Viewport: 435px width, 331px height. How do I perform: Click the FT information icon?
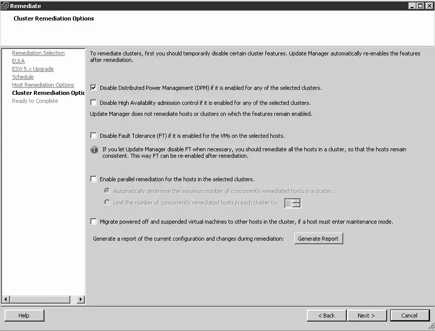coord(94,150)
